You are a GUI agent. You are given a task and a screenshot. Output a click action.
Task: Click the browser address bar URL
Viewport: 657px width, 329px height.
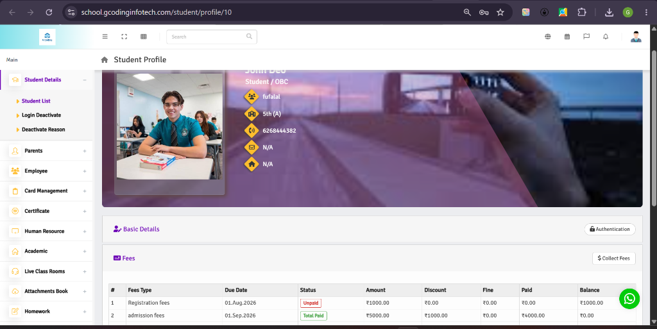(157, 12)
